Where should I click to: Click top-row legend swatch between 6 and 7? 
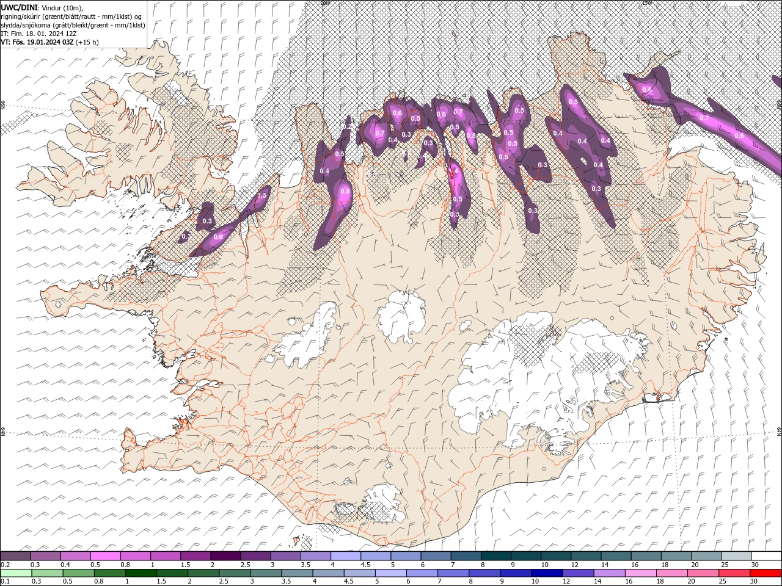coord(436,555)
